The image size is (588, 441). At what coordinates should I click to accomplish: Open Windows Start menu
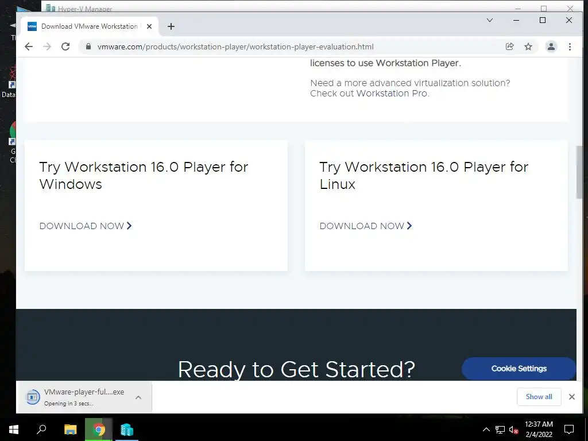coord(14,430)
